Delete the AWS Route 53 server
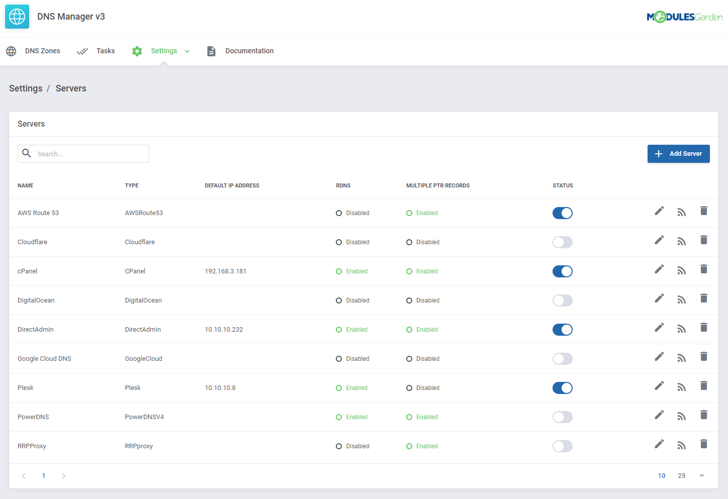This screenshot has width=728, height=499. (x=704, y=211)
